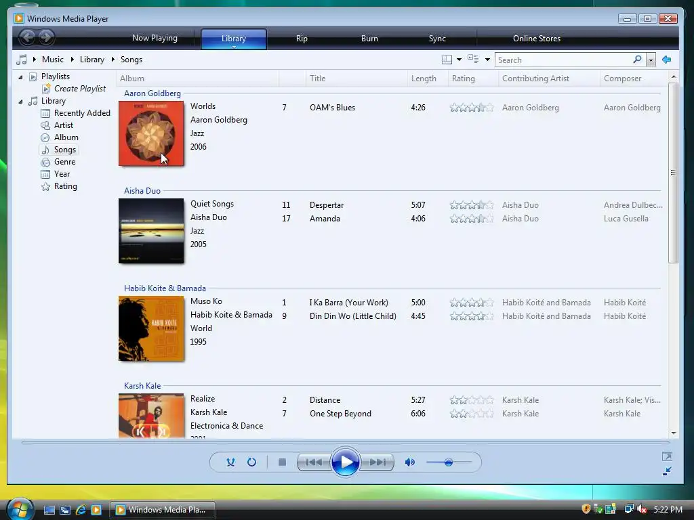The height and width of the screenshot is (520, 694).
Task: Select the Quiet Songs album cover
Action: (x=151, y=231)
